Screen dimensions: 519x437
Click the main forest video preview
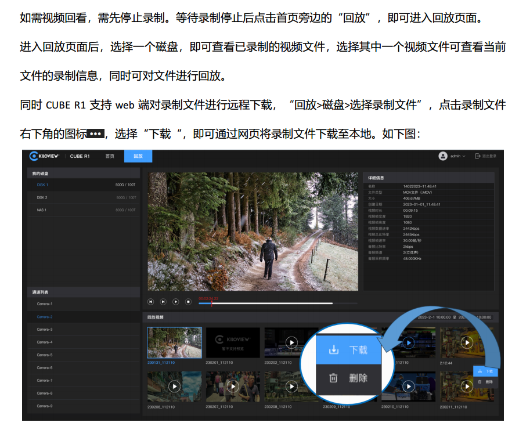[x=253, y=232]
